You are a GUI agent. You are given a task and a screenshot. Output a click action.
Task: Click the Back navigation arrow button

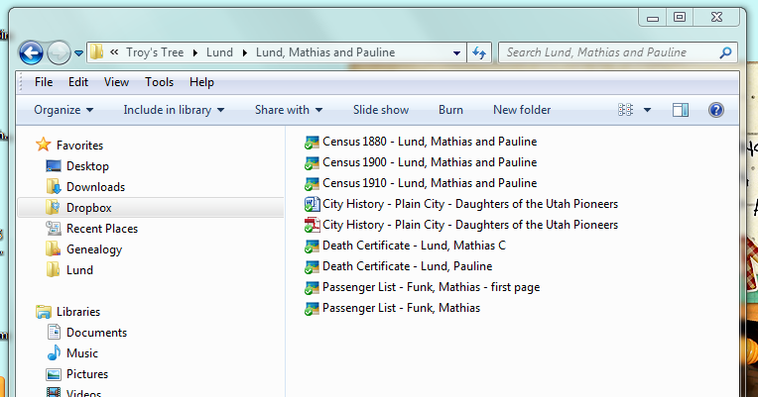31,52
